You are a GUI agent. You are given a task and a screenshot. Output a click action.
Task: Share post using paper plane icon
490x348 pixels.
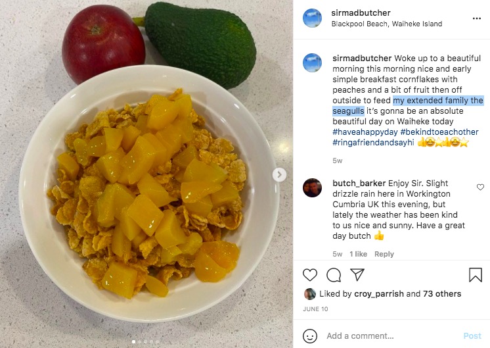(x=357, y=274)
